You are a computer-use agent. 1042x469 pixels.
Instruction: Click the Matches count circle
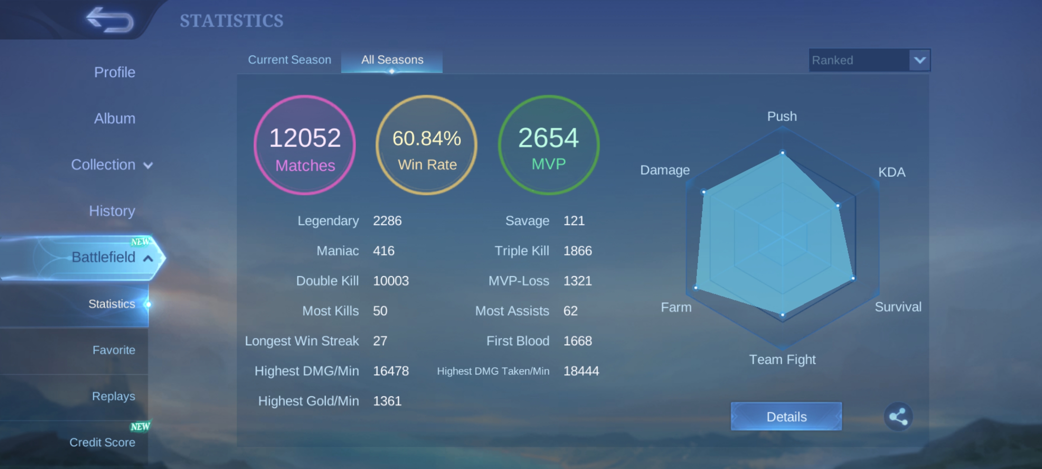click(304, 145)
